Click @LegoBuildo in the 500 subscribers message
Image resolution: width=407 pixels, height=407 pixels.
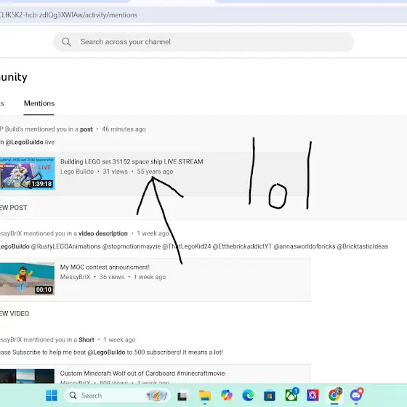point(106,352)
